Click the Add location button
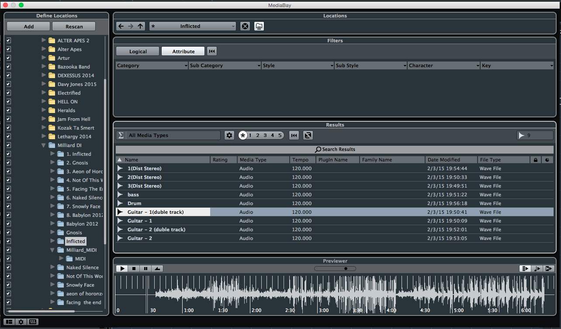 tap(29, 26)
